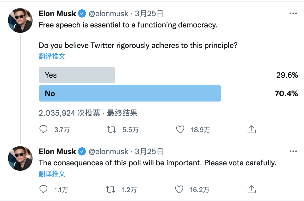Click the Elon Musk name on poll tweet
This screenshot has width=304, height=201.
57,14
